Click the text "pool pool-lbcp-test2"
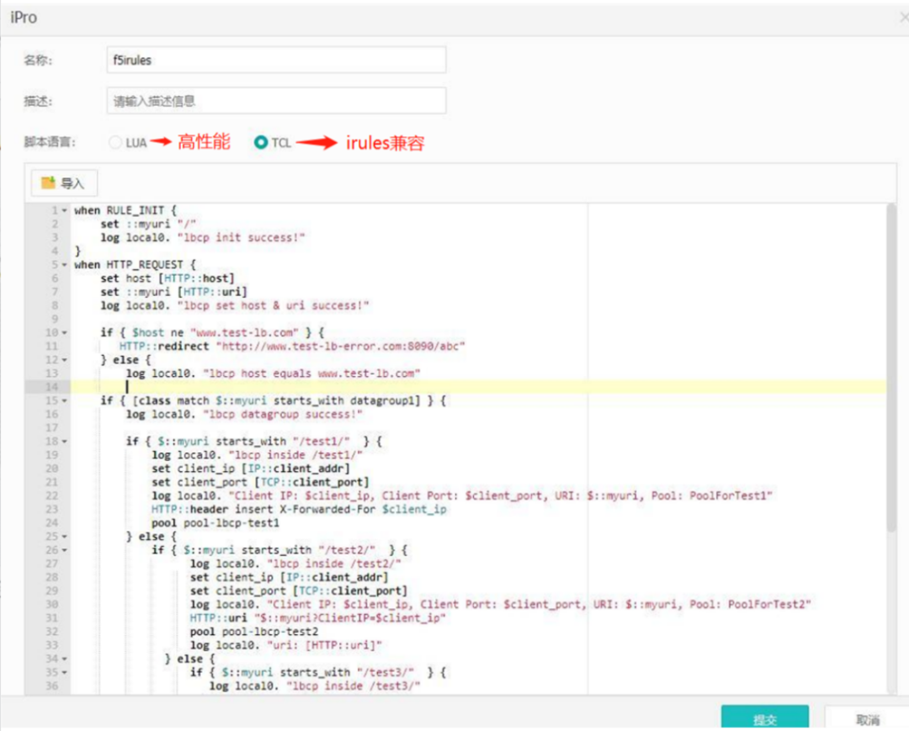The height and width of the screenshot is (731, 909). [254, 632]
